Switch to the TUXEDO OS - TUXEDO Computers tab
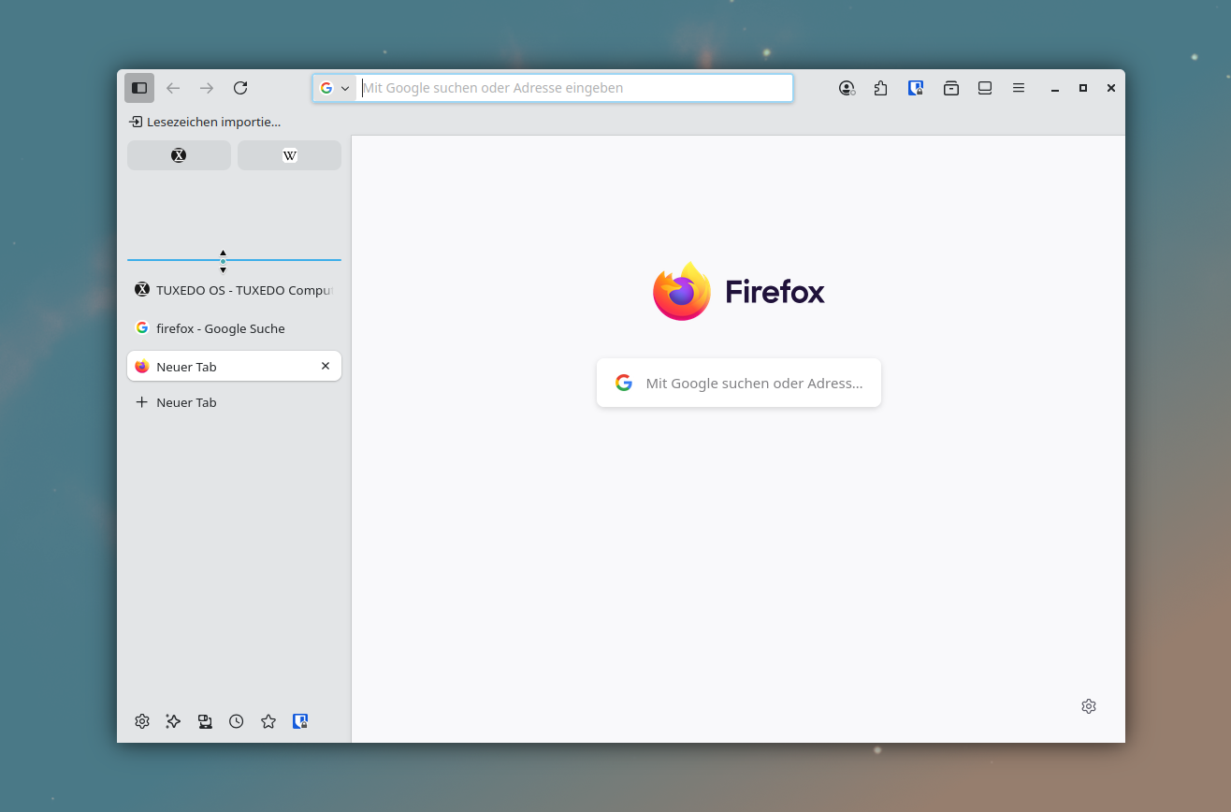1231x812 pixels. (x=234, y=290)
